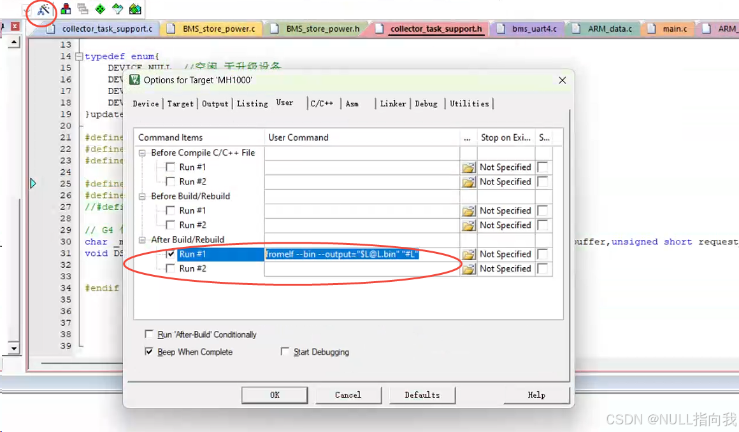Check Stop on Exit box for Before Compile Run #1
Image resolution: width=739 pixels, height=432 pixels.
click(x=543, y=167)
